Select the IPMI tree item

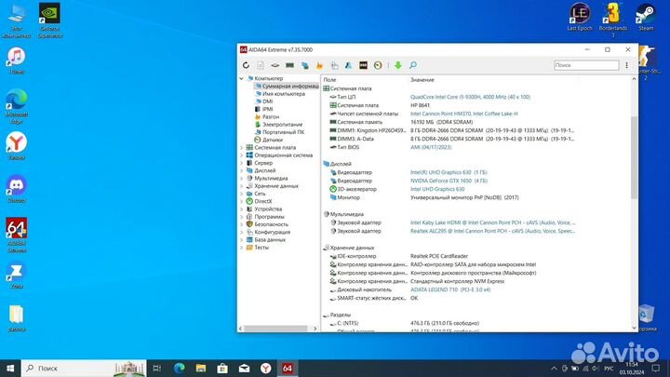[x=267, y=110]
